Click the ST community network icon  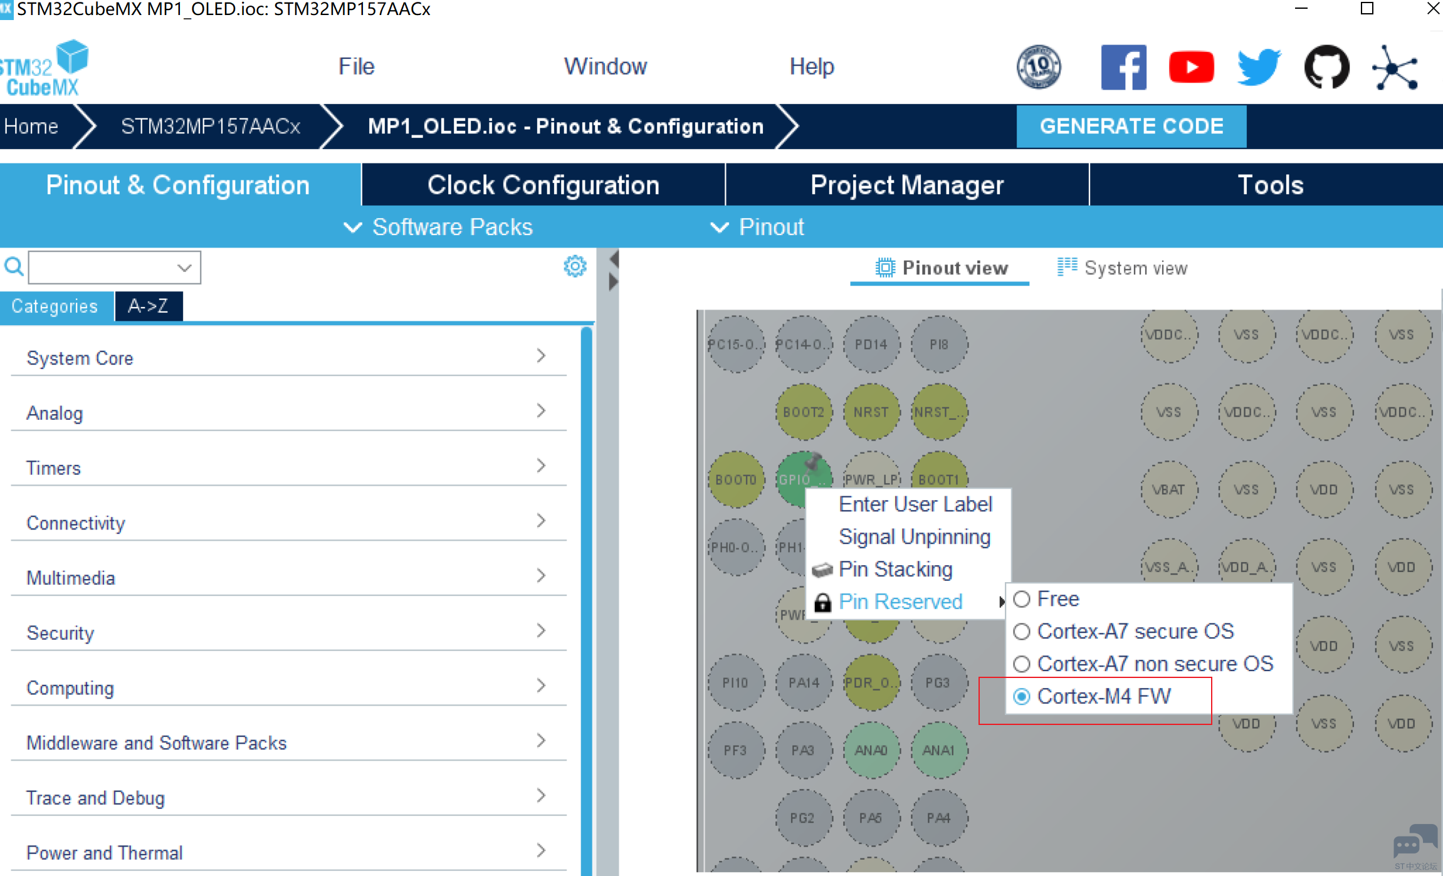1395,67
